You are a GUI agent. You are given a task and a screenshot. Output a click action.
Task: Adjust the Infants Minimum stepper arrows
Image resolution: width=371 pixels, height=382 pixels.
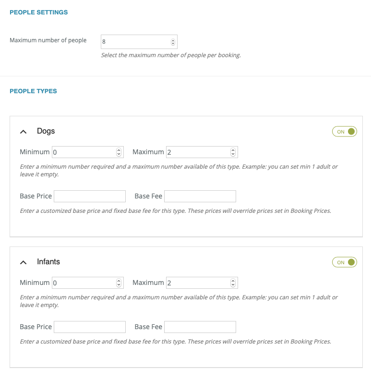(x=119, y=283)
